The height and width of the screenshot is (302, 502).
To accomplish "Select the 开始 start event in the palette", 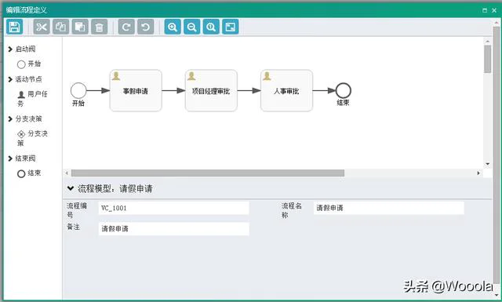I will pos(29,64).
